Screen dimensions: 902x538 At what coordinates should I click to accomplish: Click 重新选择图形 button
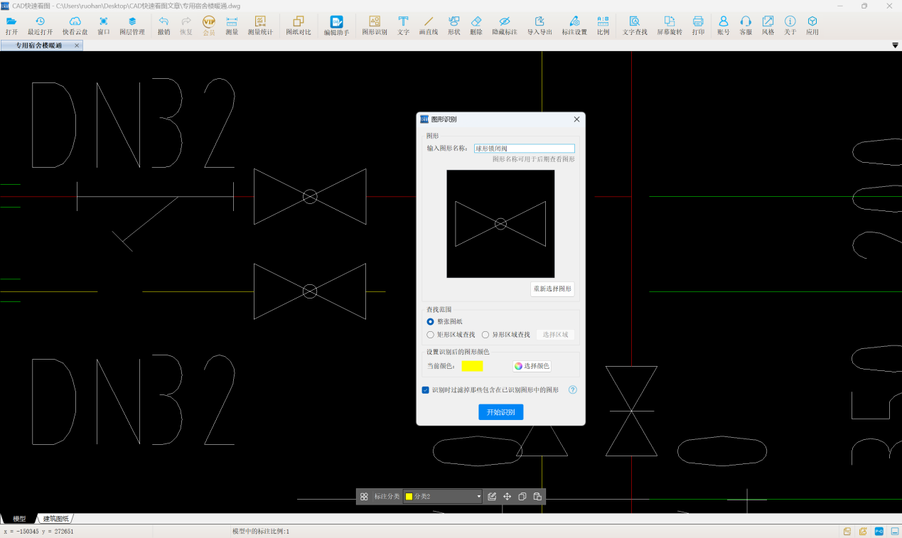[x=552, y=289]
